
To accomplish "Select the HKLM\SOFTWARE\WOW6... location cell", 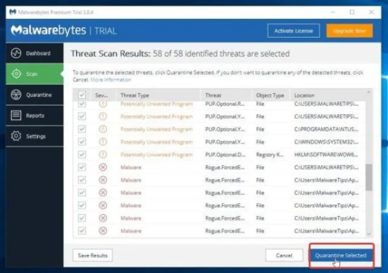I will coord(326,155).
